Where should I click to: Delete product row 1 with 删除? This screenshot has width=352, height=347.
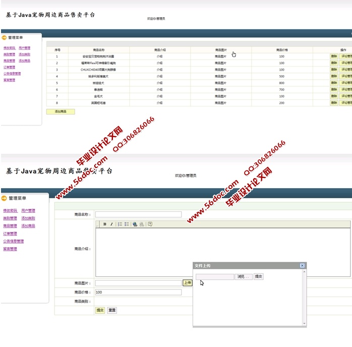click(334, 56)
